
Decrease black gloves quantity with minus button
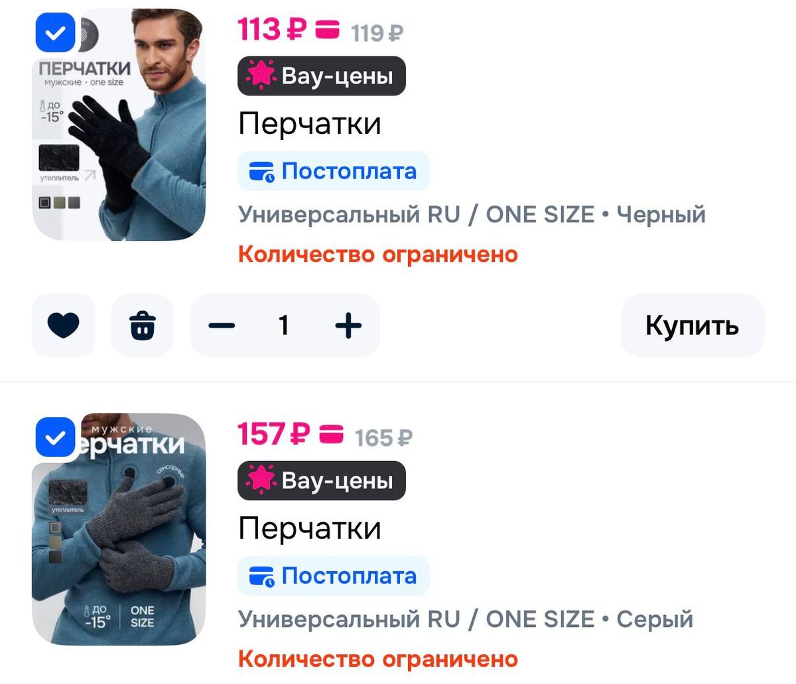[222, 325]
